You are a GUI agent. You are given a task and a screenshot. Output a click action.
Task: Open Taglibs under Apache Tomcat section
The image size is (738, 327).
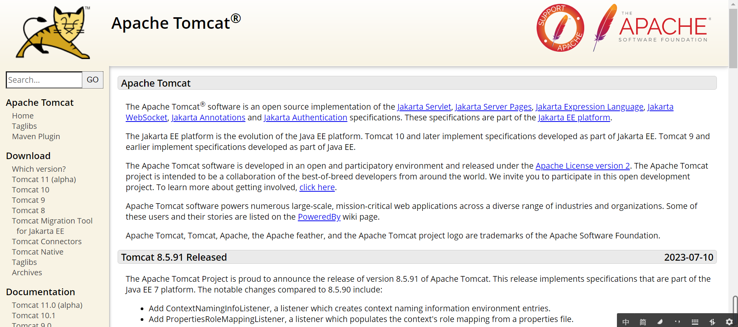click(24, 126)
